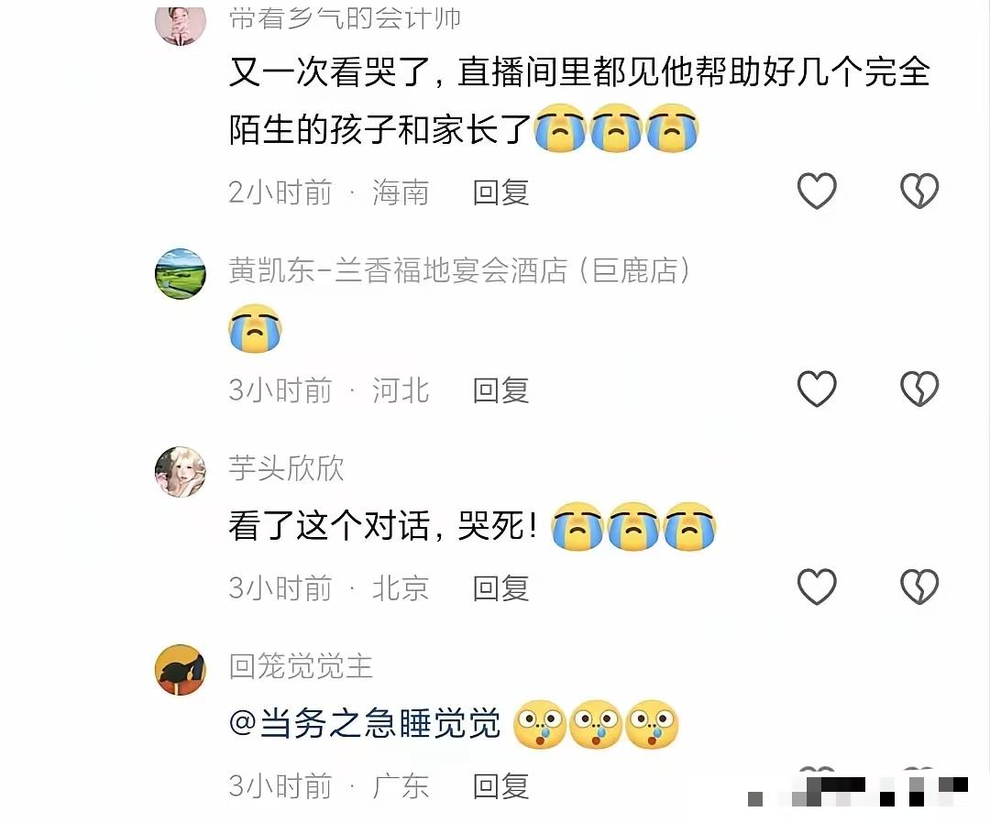Dislike 芋头欣欣's Beijing comment

click(918, 587)
